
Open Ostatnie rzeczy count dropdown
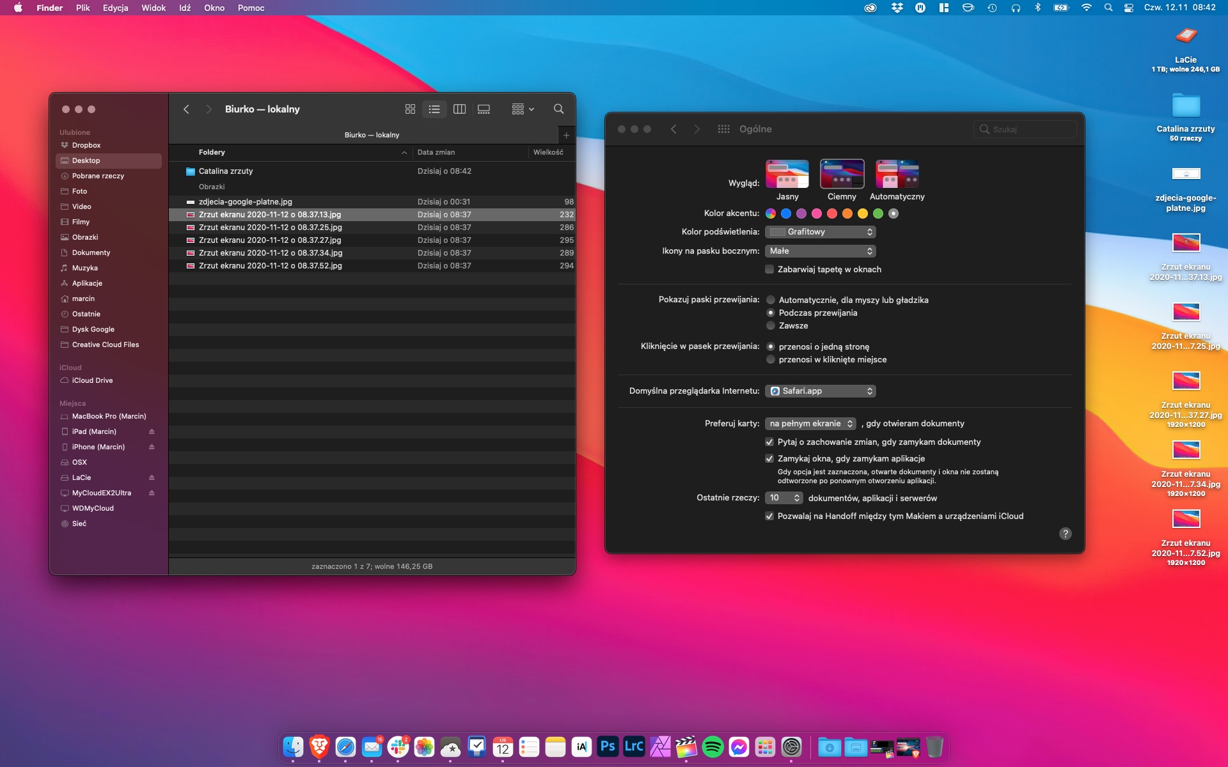point(784,498)
